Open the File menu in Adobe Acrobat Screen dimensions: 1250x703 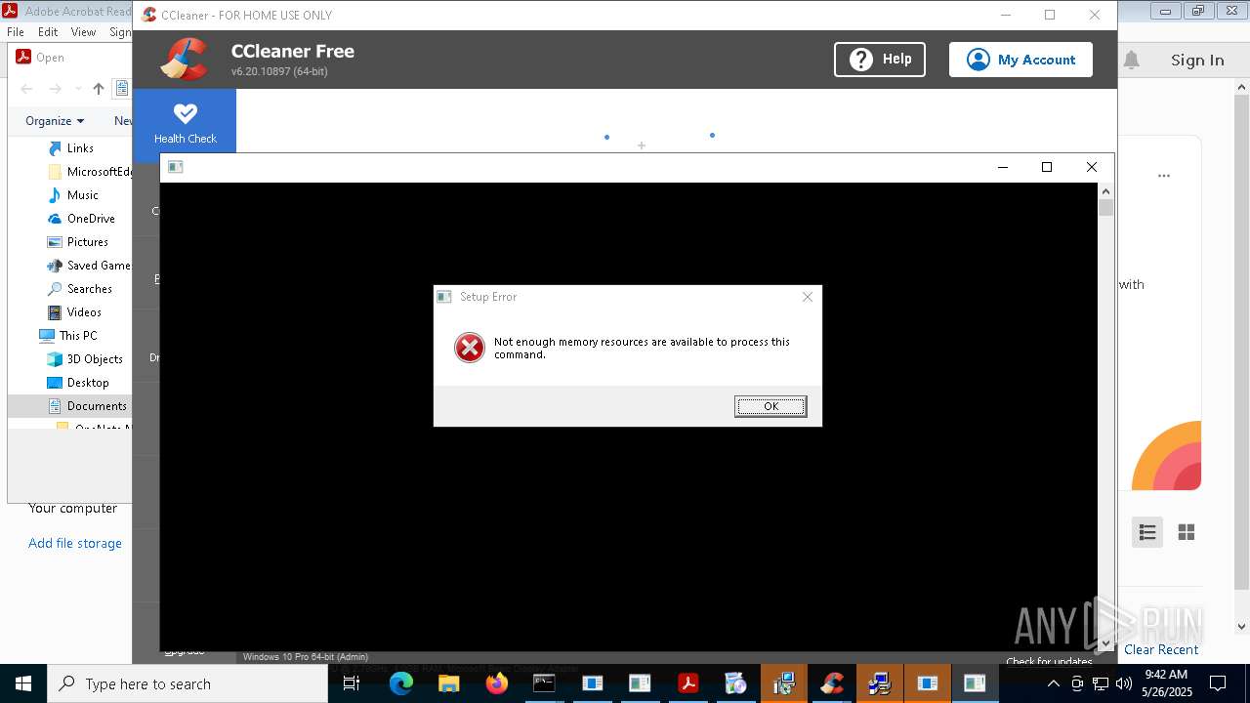click(x=16, y=32)
